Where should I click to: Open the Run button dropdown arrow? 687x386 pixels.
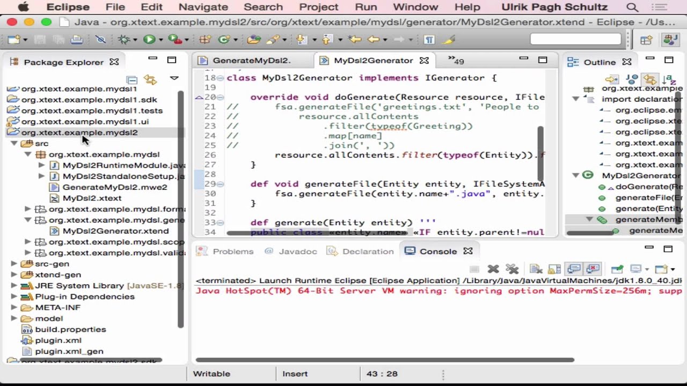[x=161, y=40]
